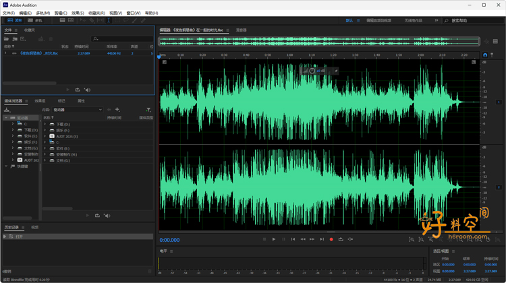Open the 内容 location dropdown in Media Browser
The width and height of the screenshot is (506, 283).
click(78, 110)
